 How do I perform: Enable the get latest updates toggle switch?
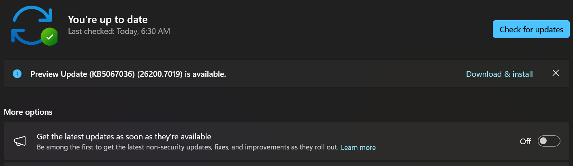tap(549, 141)
